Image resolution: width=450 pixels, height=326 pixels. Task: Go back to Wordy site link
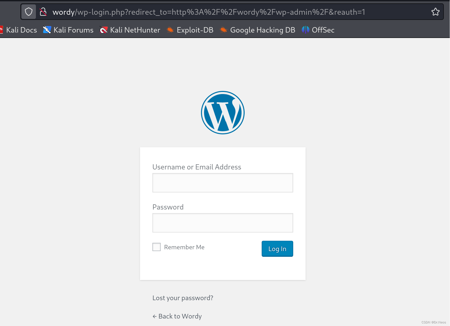177,316
